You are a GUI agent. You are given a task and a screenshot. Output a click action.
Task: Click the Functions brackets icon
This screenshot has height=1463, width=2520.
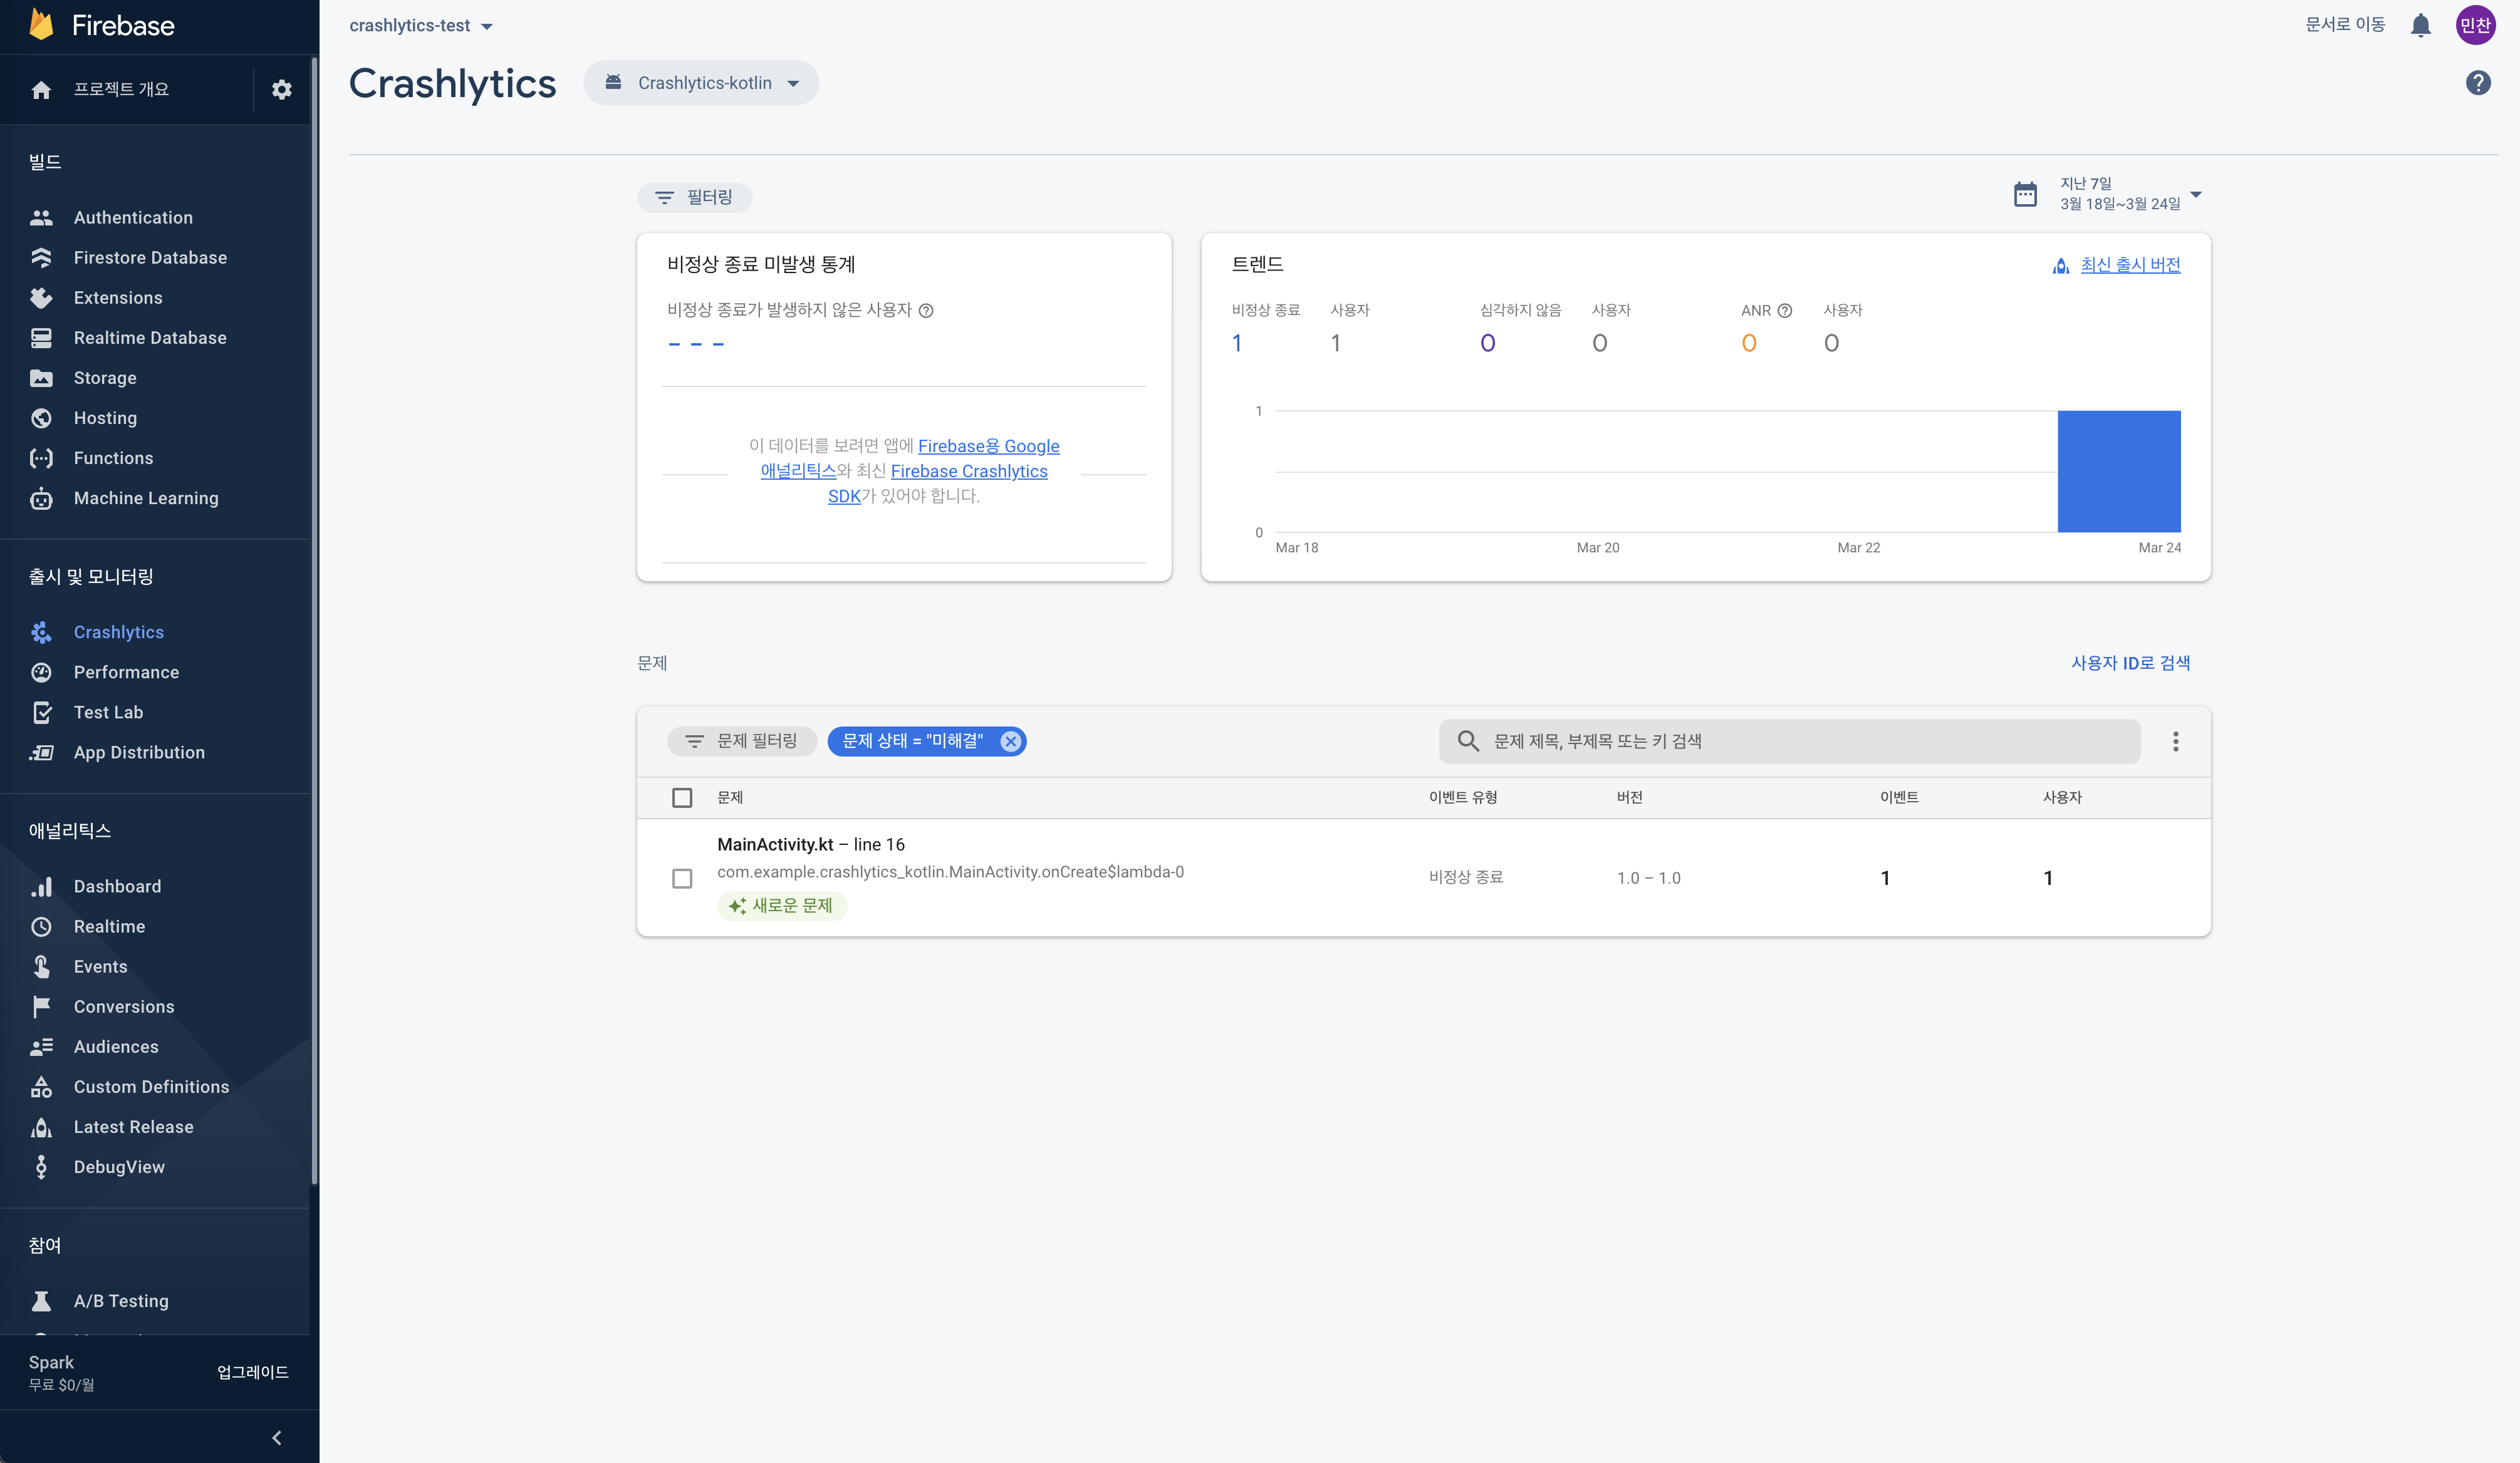41,458
